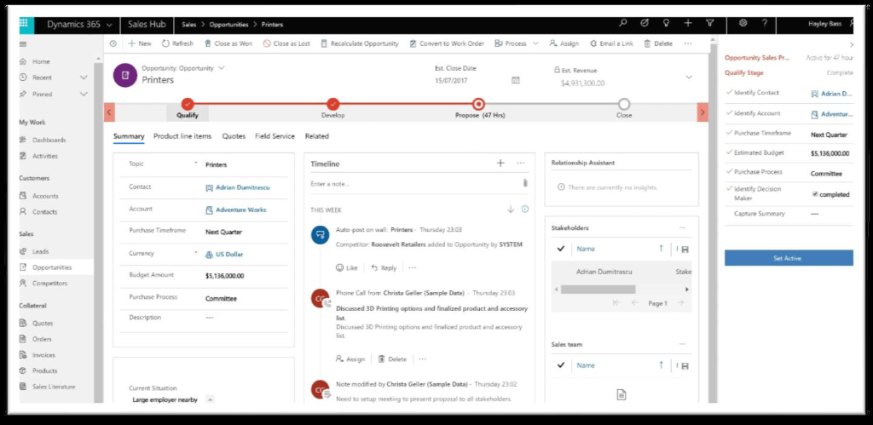Toggle the Stakeholders select-all checkmark
Viewport: 873px width, 425px height.
pos(561,249)
